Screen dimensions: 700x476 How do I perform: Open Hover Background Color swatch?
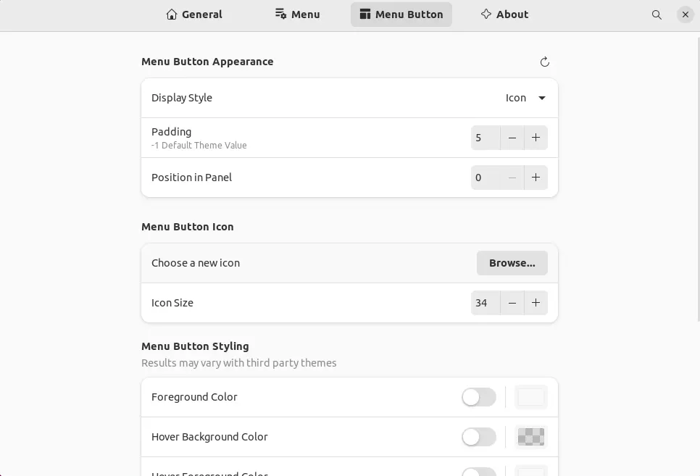530,437
